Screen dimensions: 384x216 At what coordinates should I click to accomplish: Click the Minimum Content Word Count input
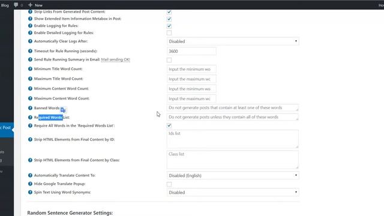tap(191, 89)
